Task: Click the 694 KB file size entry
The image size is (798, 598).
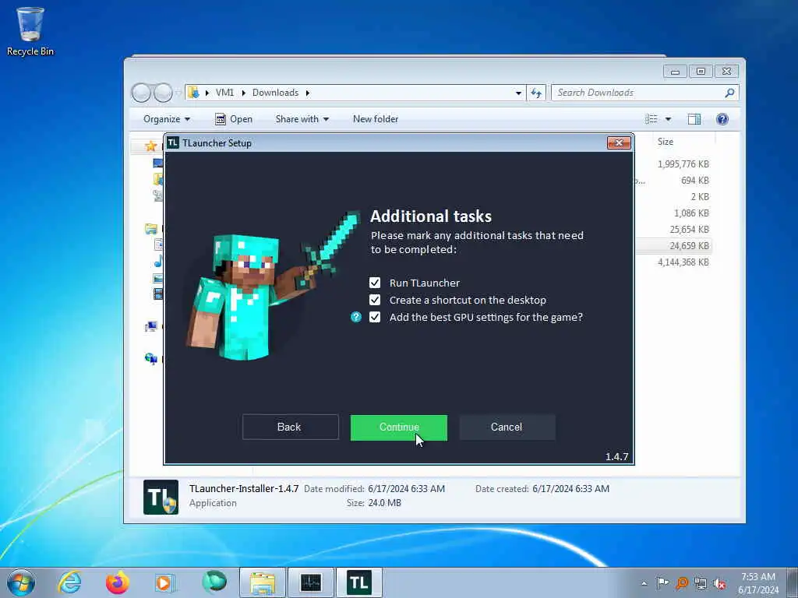Action: coord(694,181)
